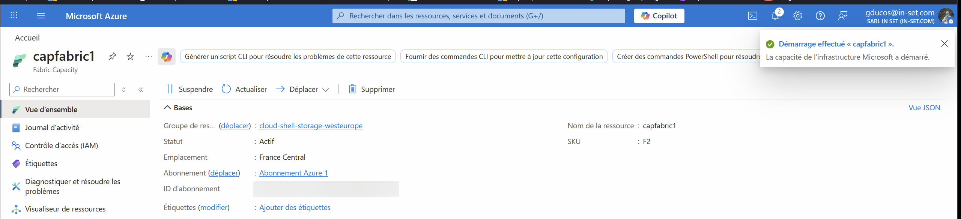
Task: Pin capfabric1 to the dashboard
Action: click(112, 57)
